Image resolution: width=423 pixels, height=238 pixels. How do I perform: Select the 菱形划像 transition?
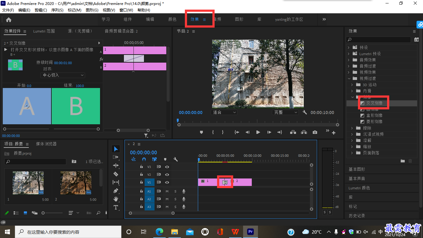(374, 121)
